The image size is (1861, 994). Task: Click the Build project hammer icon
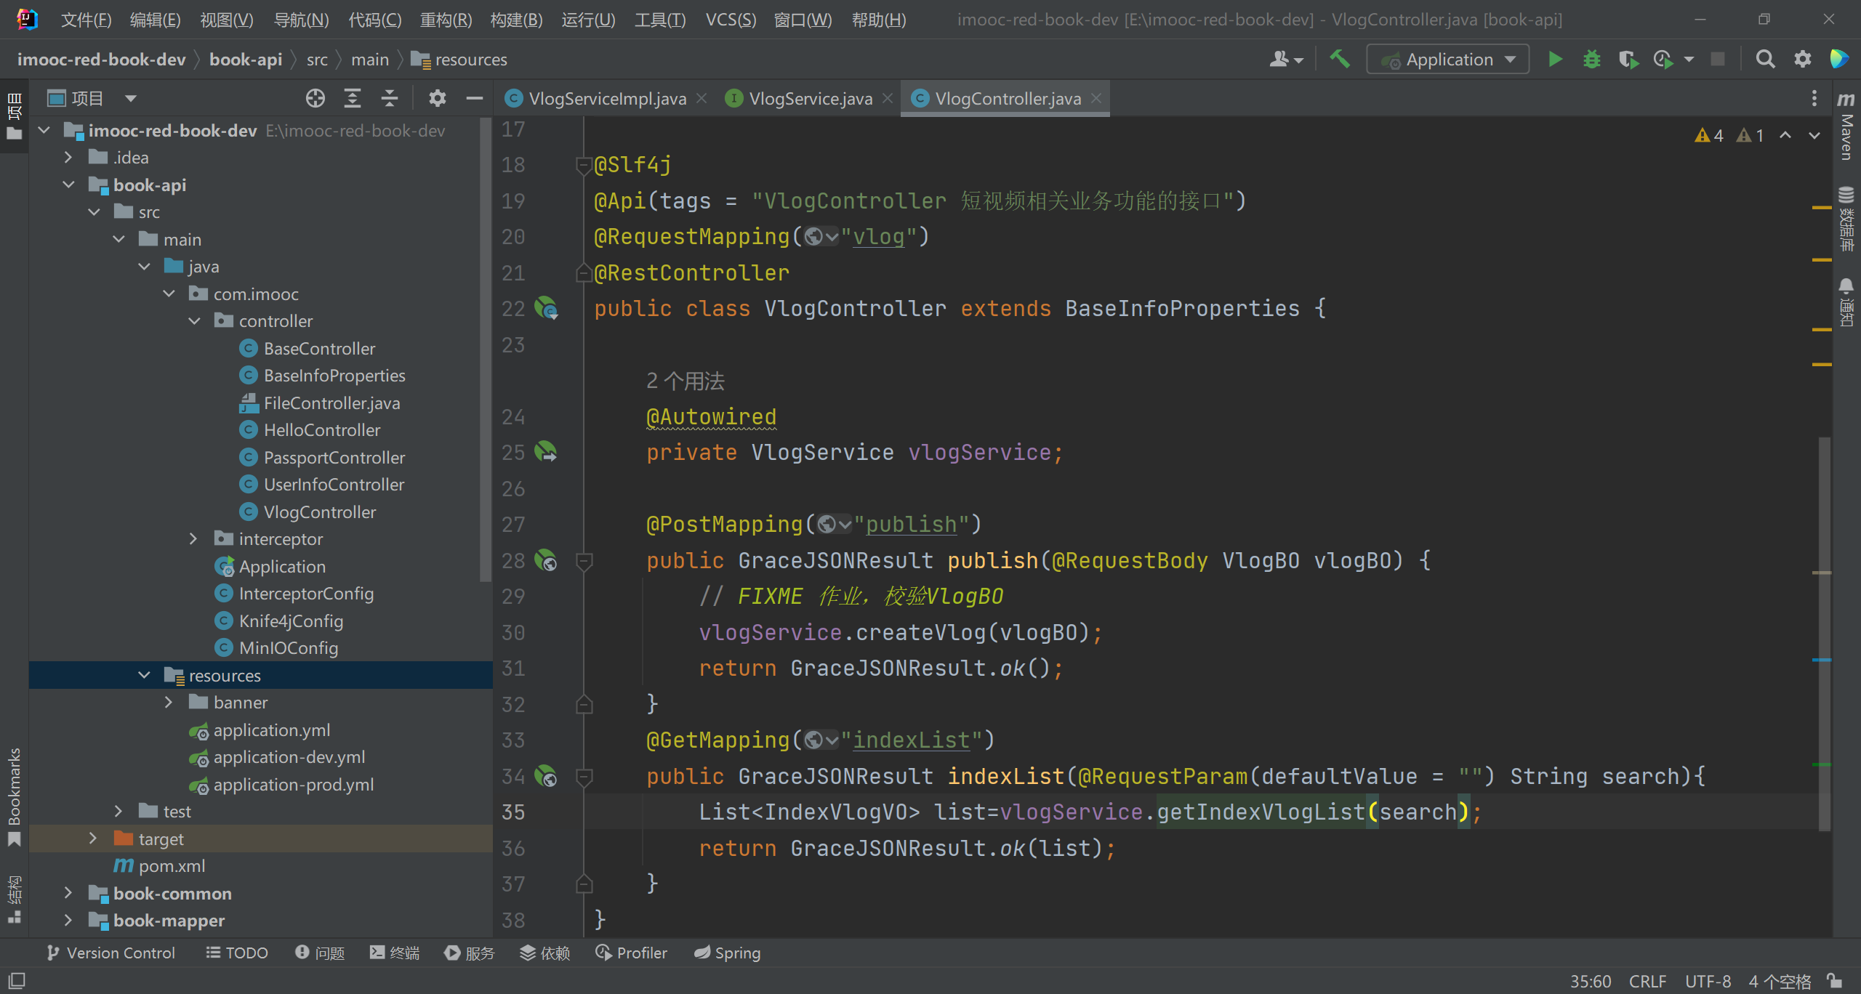(x=1340, y=60)
